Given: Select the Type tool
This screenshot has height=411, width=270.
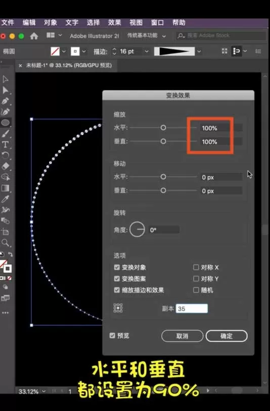Looking at the screenshot, I should [5, 144].
